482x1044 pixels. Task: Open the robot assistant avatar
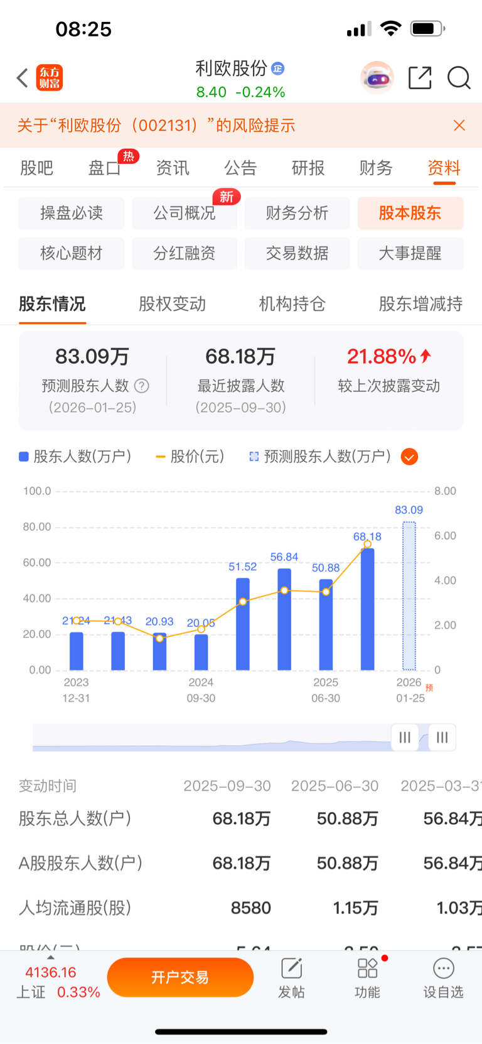tap(377, 78)
